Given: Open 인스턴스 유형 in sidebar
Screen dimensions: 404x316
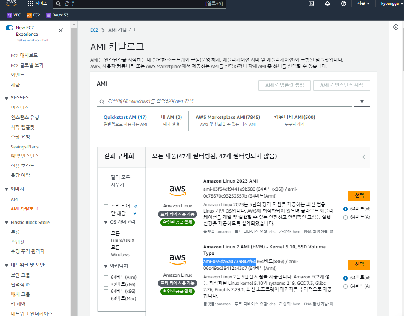Looking at the screenshot, I should [x=25, y=118].
